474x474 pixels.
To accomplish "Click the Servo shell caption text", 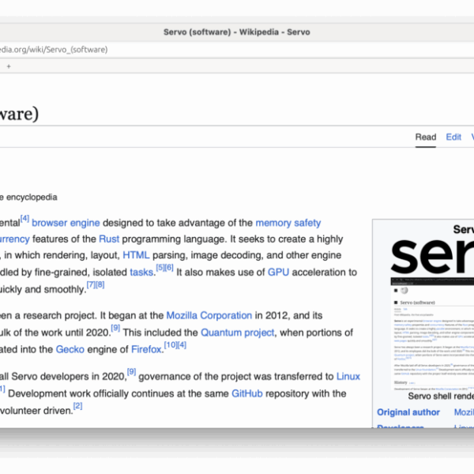I will [441, 397].
